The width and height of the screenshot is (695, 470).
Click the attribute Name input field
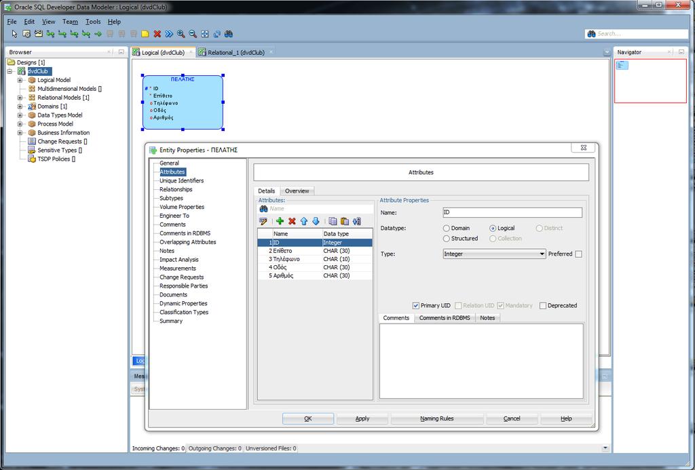[512, 213]
